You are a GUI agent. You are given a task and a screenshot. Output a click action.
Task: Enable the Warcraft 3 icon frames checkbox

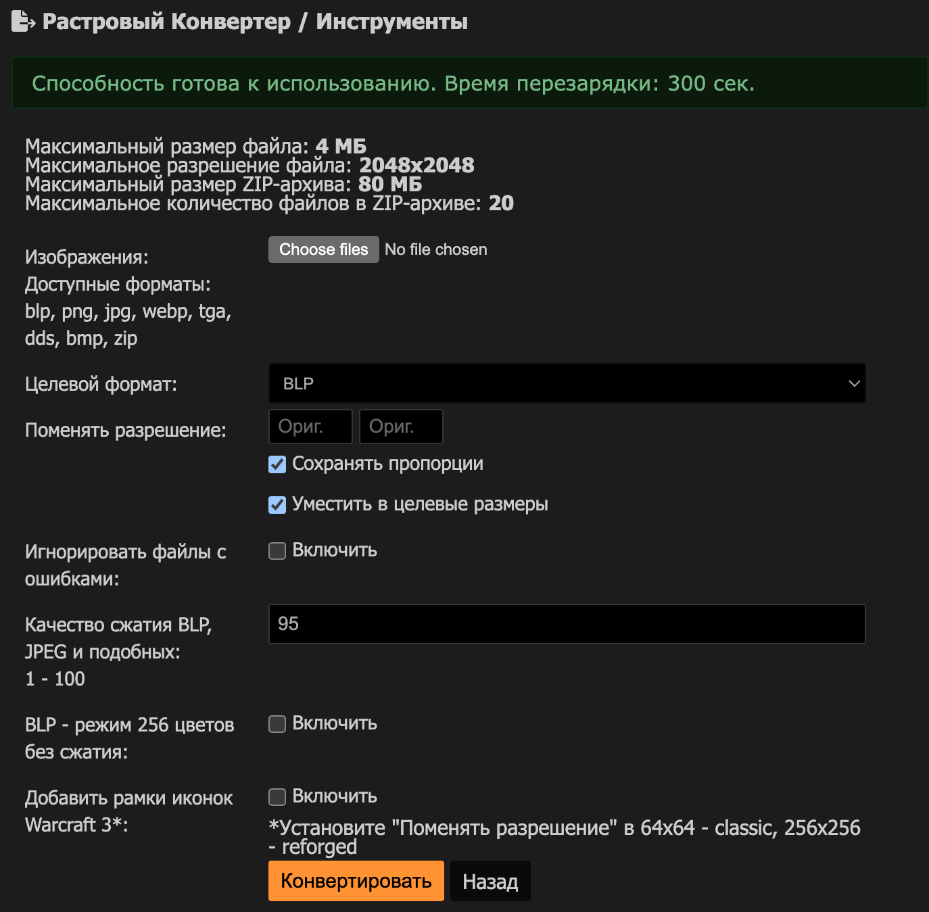[277, 797]
